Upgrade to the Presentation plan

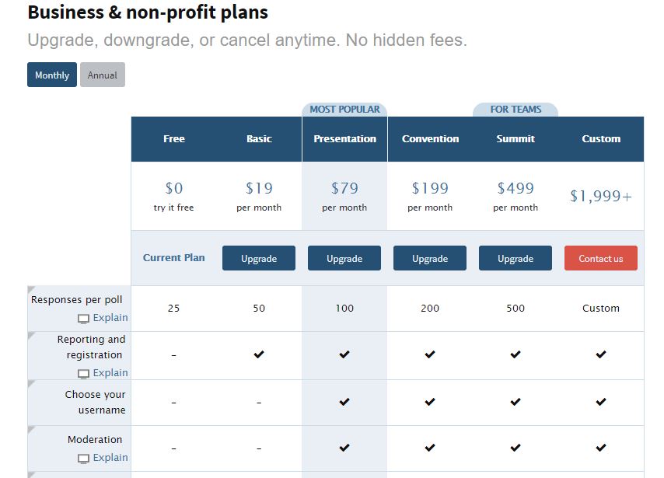click(x=344, y=258)
